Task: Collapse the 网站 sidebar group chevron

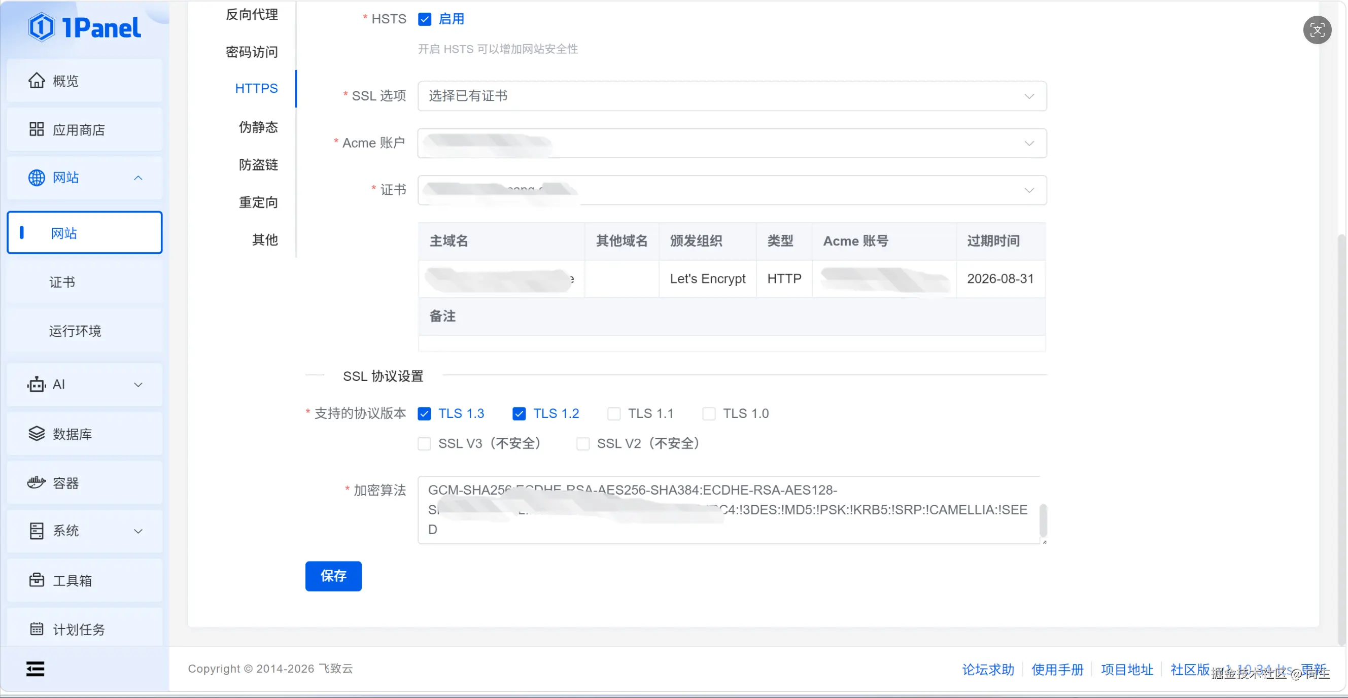Action: click(138, 178)
